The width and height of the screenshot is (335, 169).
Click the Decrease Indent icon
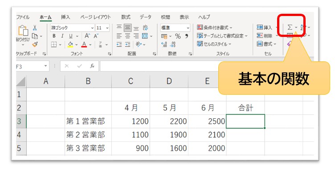coord(119,44)
